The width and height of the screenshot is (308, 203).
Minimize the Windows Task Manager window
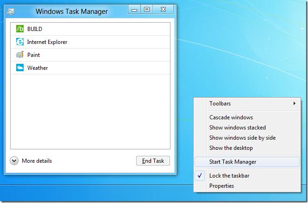pyautogui.click(x=134, y=10)
